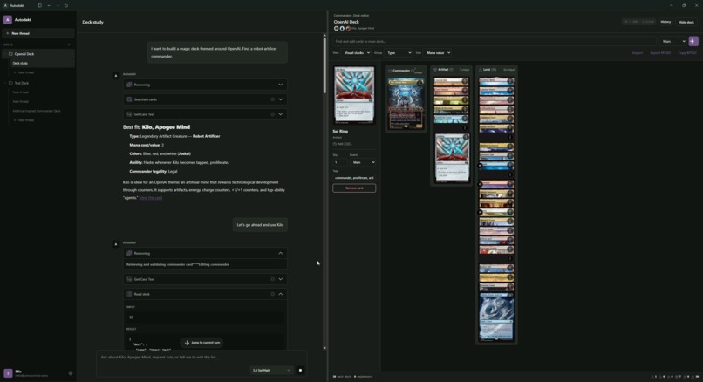
Task: Edit the Tags field for Sol Ring
Action: [x=354, y=178]
